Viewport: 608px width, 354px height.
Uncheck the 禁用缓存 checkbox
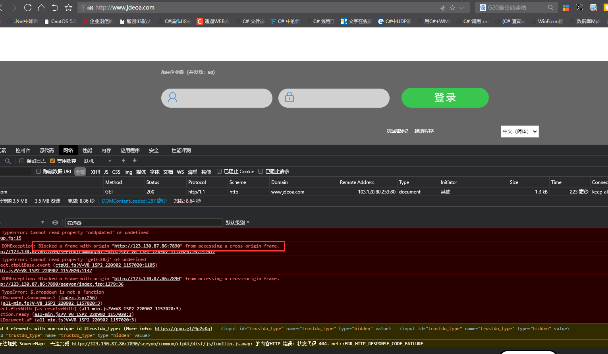(x=52, y=161)
